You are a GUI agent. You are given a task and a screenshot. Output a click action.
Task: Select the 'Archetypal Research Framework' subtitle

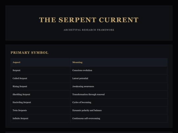(x=89, y=30)
